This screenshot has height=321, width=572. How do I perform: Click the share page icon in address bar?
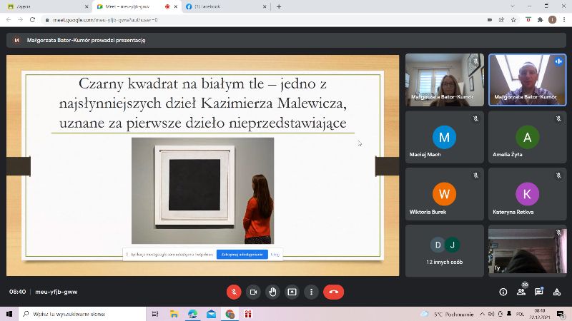(502, 20)
